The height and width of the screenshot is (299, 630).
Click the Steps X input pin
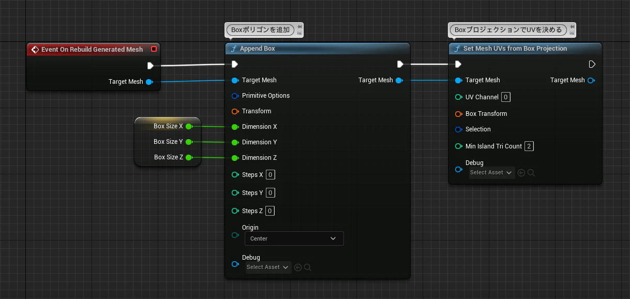click(235, 175)
